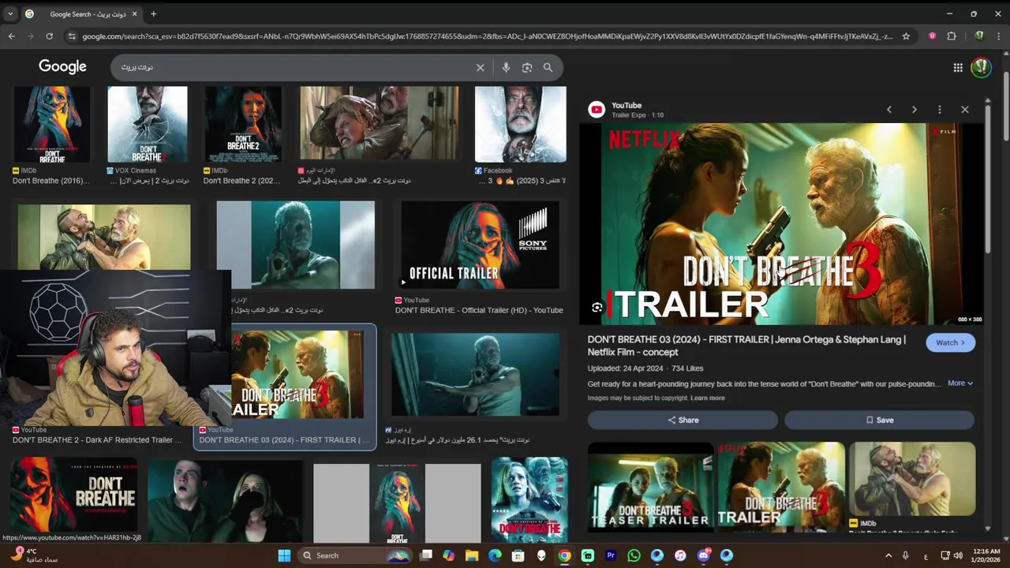1010x568 pixels.
Task: Show next image in preview panel
Action: click(915, 110)
